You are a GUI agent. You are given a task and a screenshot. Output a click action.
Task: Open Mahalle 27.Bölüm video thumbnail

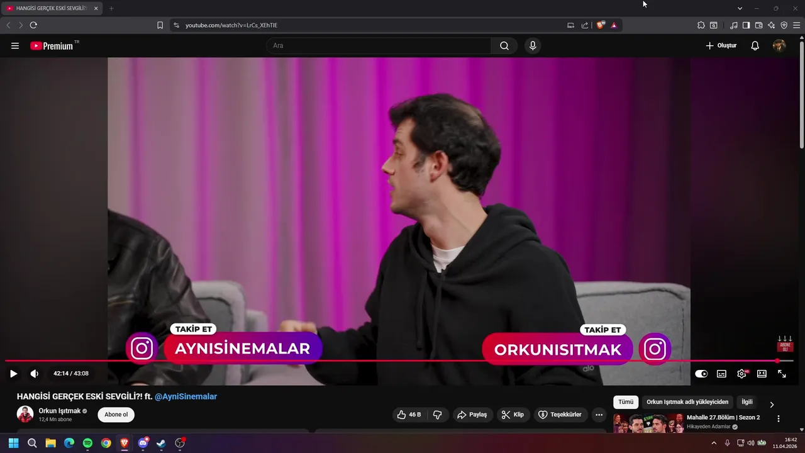[x=648, y=423]
